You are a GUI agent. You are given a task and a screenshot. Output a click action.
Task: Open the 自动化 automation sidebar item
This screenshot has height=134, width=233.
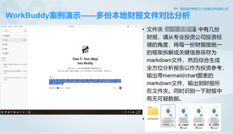click(x=6, y=53)
